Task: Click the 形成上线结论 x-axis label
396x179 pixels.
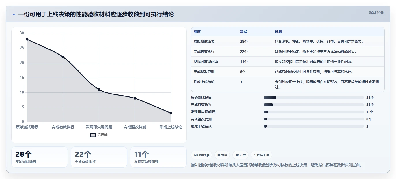Action: point(171,127)
